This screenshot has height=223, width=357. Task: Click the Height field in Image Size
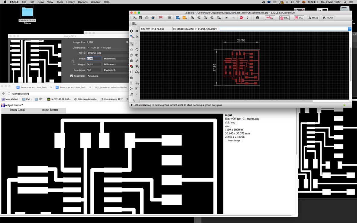94,64
